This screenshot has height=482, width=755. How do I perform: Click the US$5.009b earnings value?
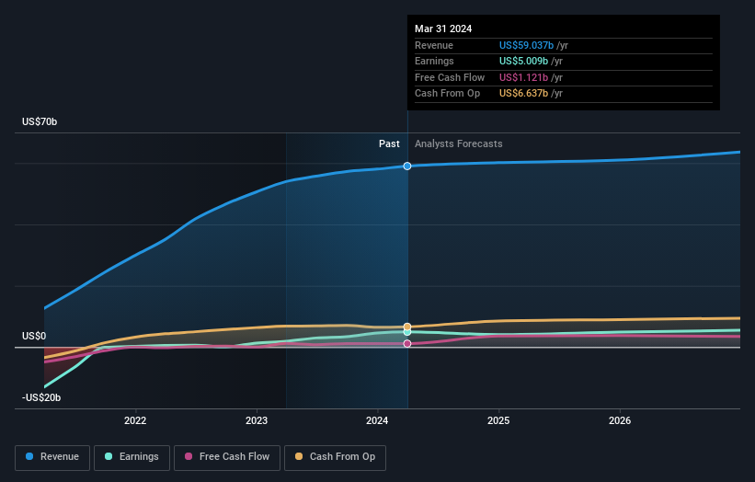[x=523, y=61]
